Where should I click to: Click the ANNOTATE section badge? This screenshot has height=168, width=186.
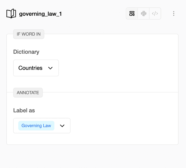(28, 93)
